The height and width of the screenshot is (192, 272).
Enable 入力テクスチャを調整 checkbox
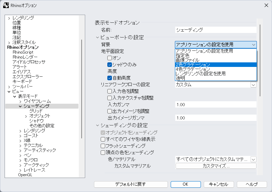coord(109,98)
